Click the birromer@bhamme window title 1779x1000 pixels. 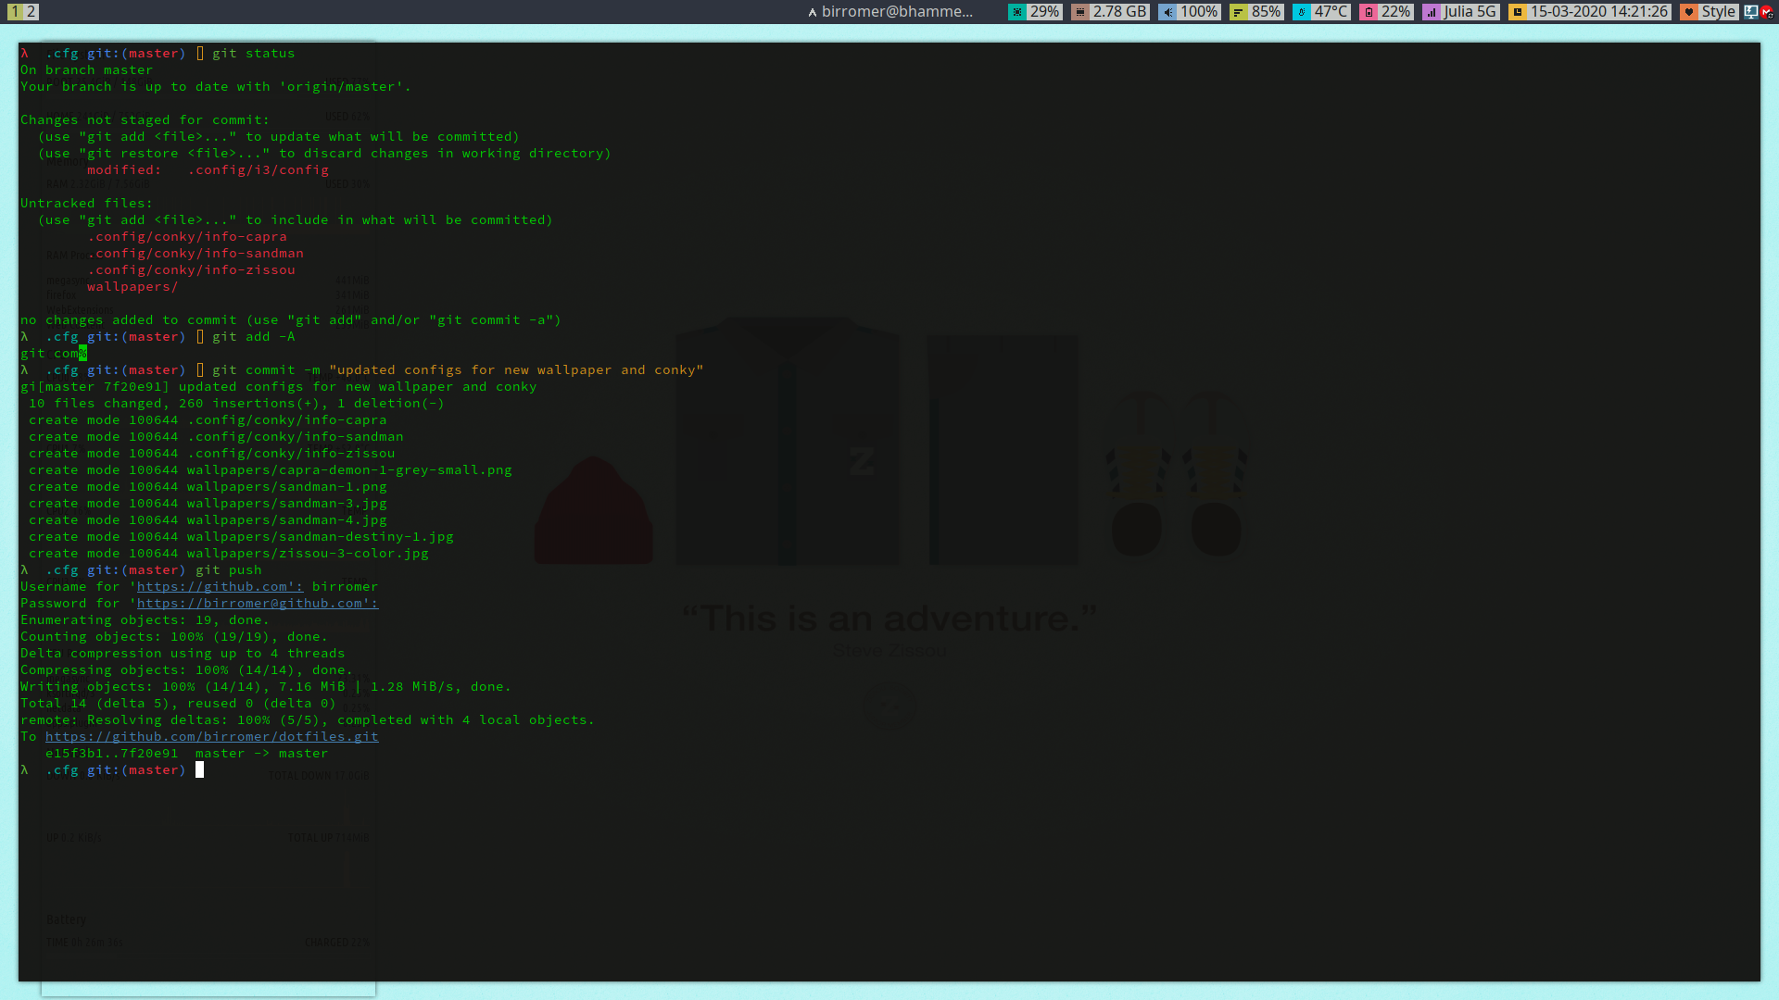896,12
